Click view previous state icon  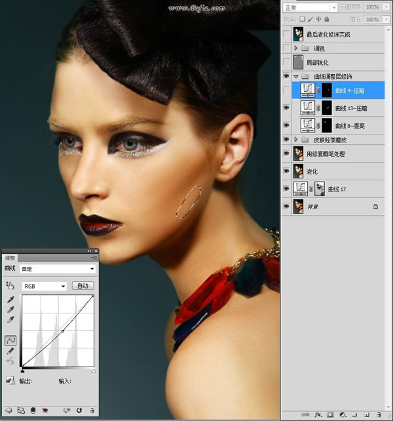point(67,411)
